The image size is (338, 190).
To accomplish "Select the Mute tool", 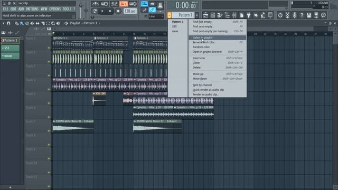I will 32,23.
